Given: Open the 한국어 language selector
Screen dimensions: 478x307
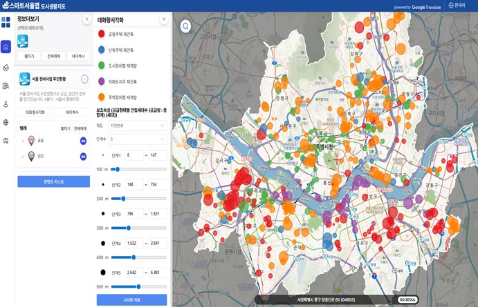Looking at the screenshot, I should click(x=457, y=6).
